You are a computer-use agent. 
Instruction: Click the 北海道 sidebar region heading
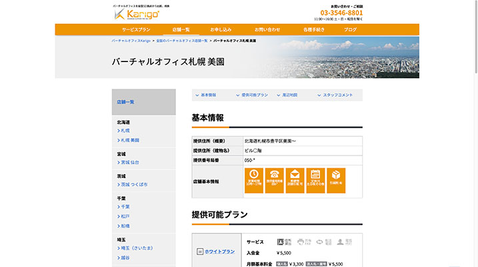(123, 122)
